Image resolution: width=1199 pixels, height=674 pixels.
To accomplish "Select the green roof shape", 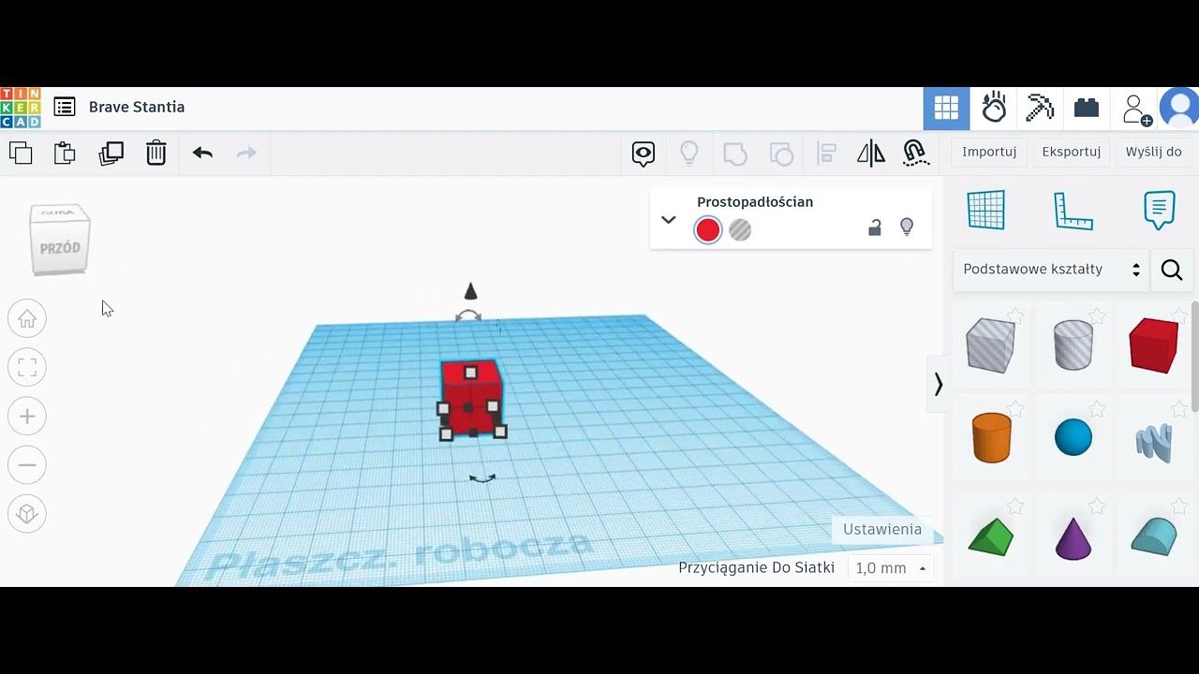I will (991, 537).
